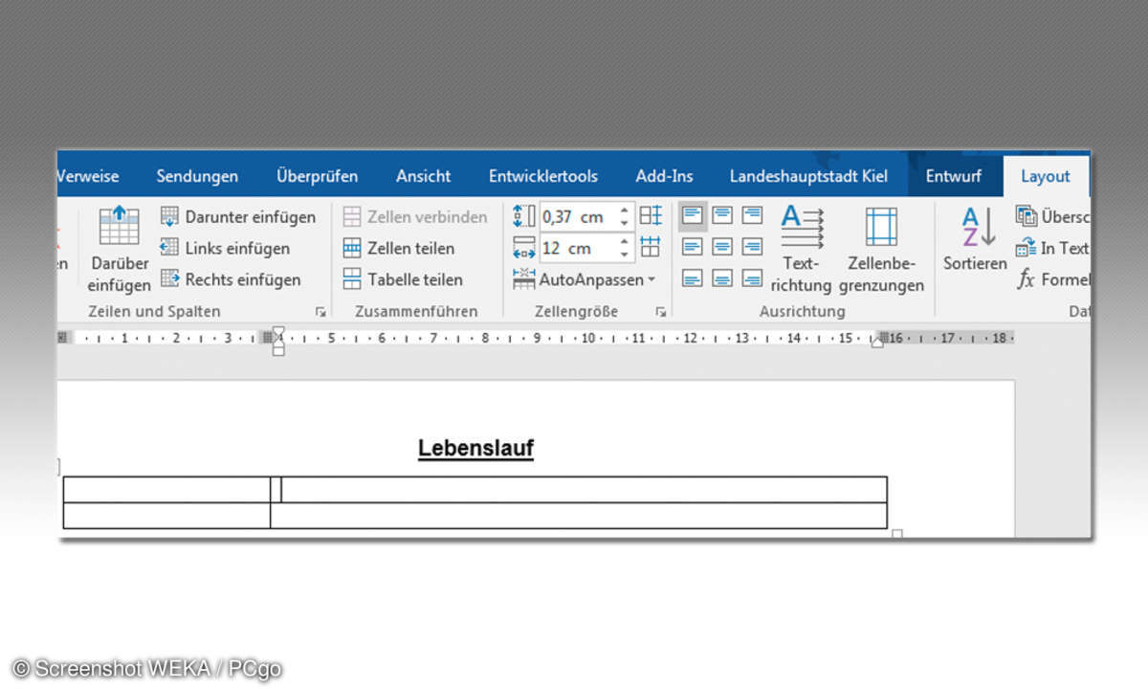Click the top-left table cell
1148x689 pixels.
pyautogui.click(x=166, y=489)
